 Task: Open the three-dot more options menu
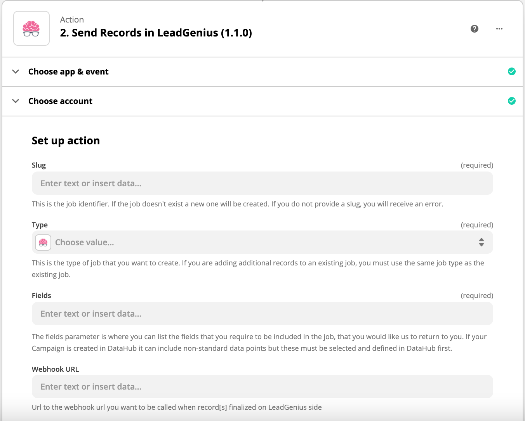499,29
